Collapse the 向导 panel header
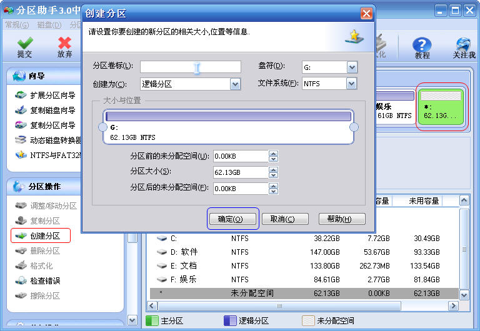The height and width of the screenshot is (331, 480). point(36,76)
